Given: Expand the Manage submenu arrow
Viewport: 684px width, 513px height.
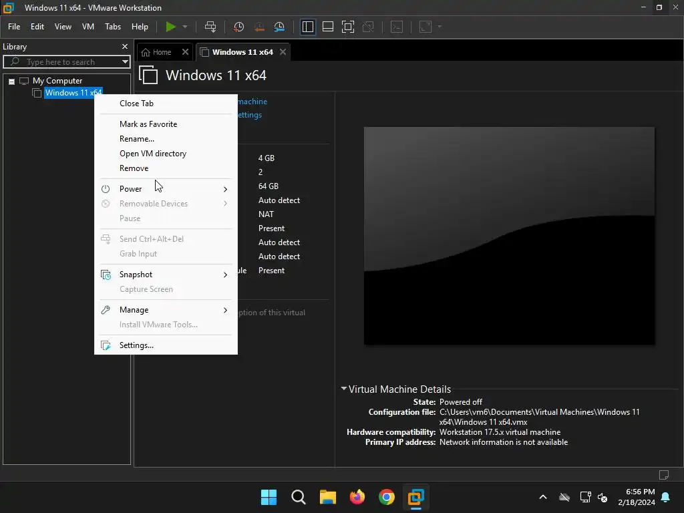Looking at the screenshot, I should coord(225,310).
